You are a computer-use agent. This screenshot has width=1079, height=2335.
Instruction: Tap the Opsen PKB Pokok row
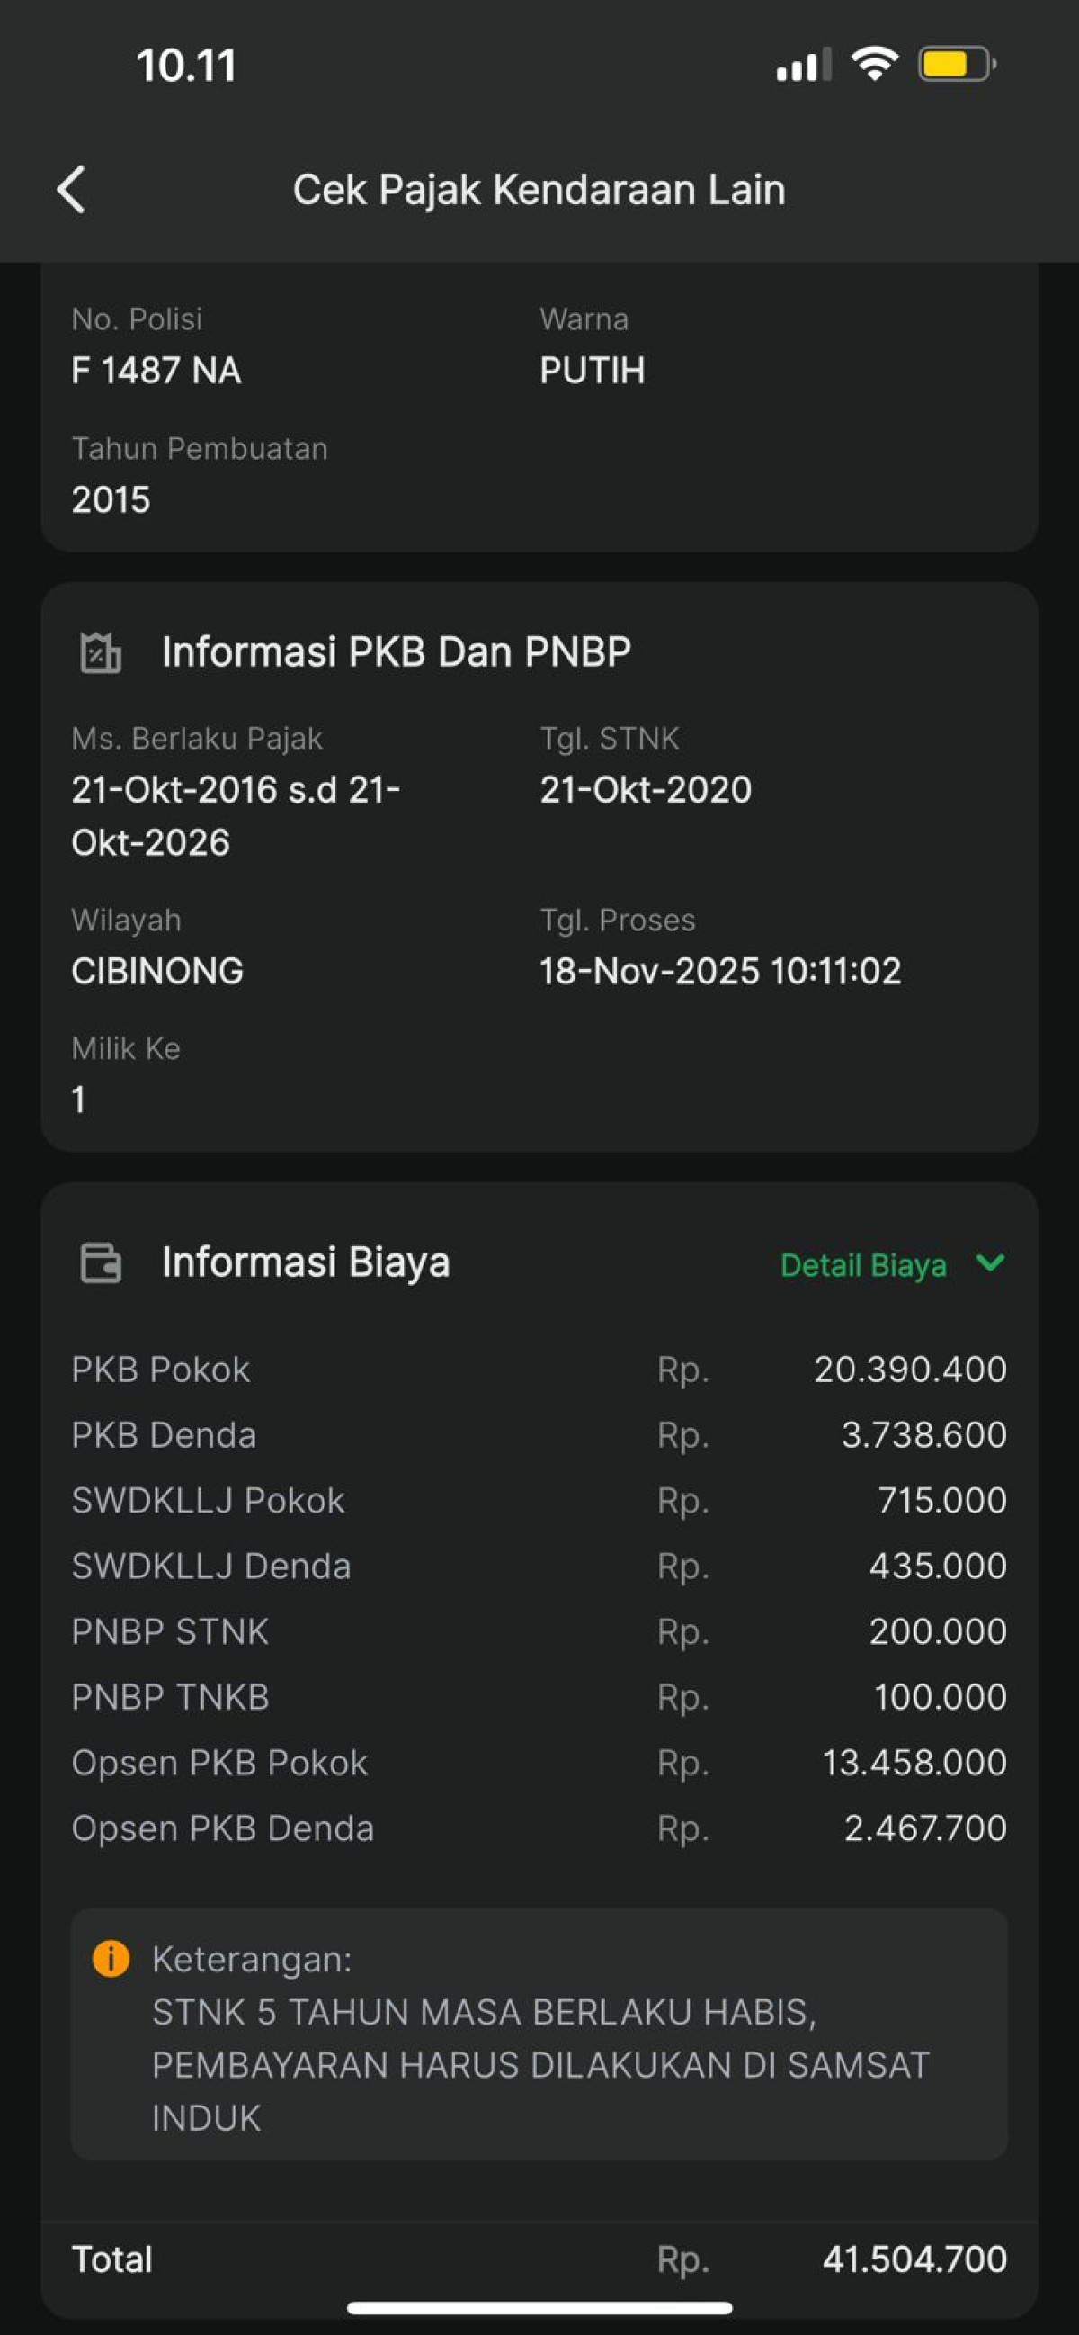tap(220, 1762)
